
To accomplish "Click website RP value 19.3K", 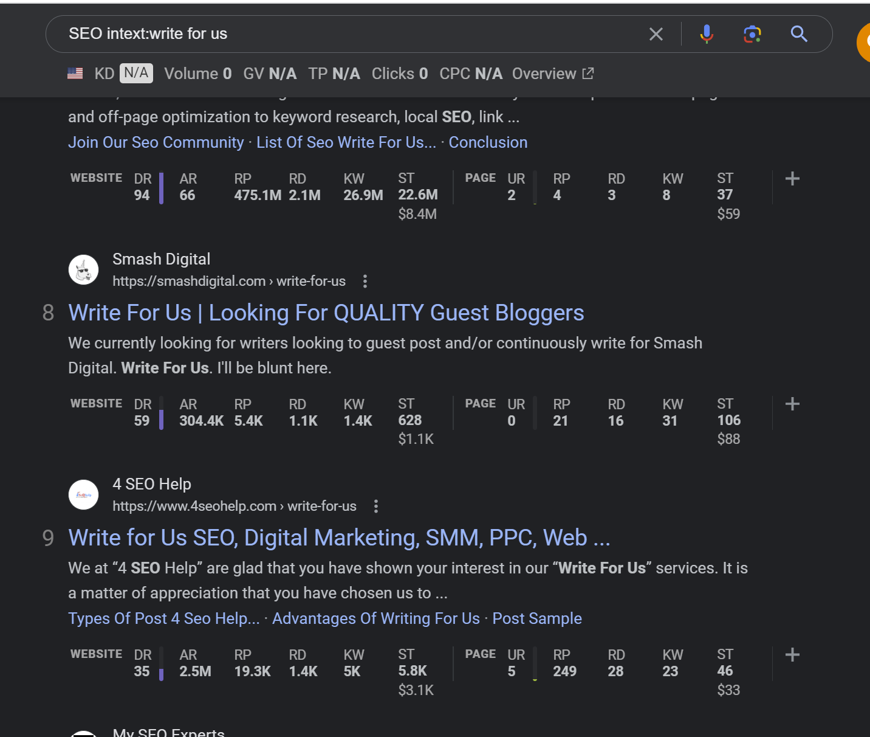I will pyautogui.click(x=253, y=671).
